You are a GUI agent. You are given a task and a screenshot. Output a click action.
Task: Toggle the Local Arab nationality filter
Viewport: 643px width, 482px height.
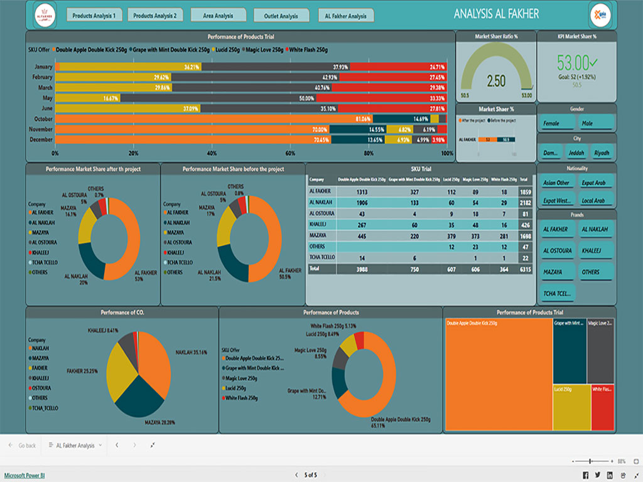click(595, 200)
